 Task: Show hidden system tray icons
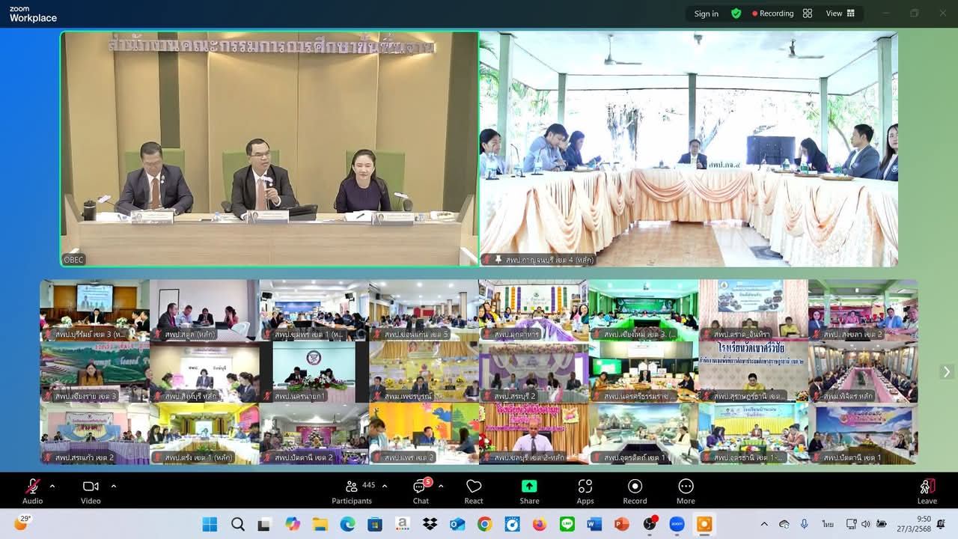coord(764,524)
